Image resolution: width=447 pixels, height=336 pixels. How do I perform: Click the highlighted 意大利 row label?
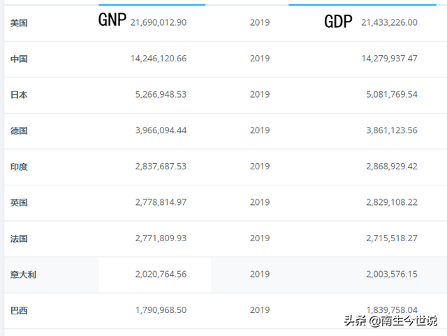pyautogui.click(x=23, y=275)
